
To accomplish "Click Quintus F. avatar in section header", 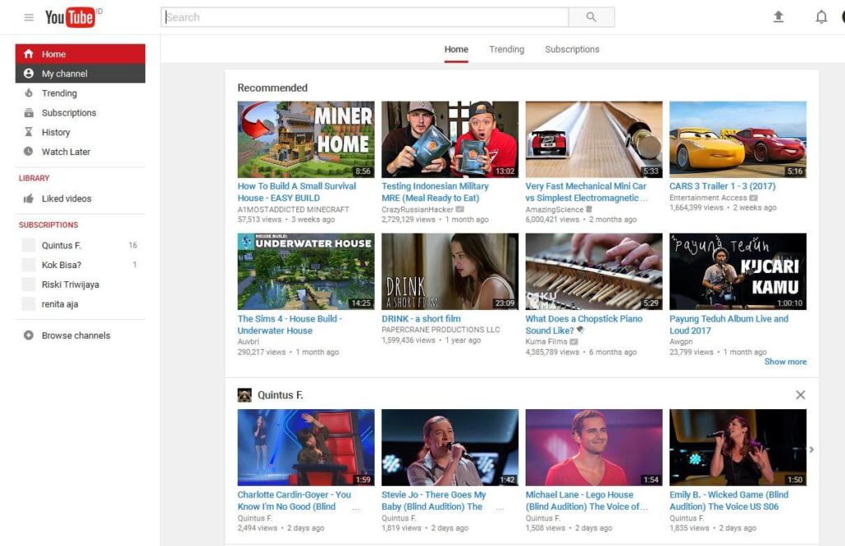I will pos(244,395).
